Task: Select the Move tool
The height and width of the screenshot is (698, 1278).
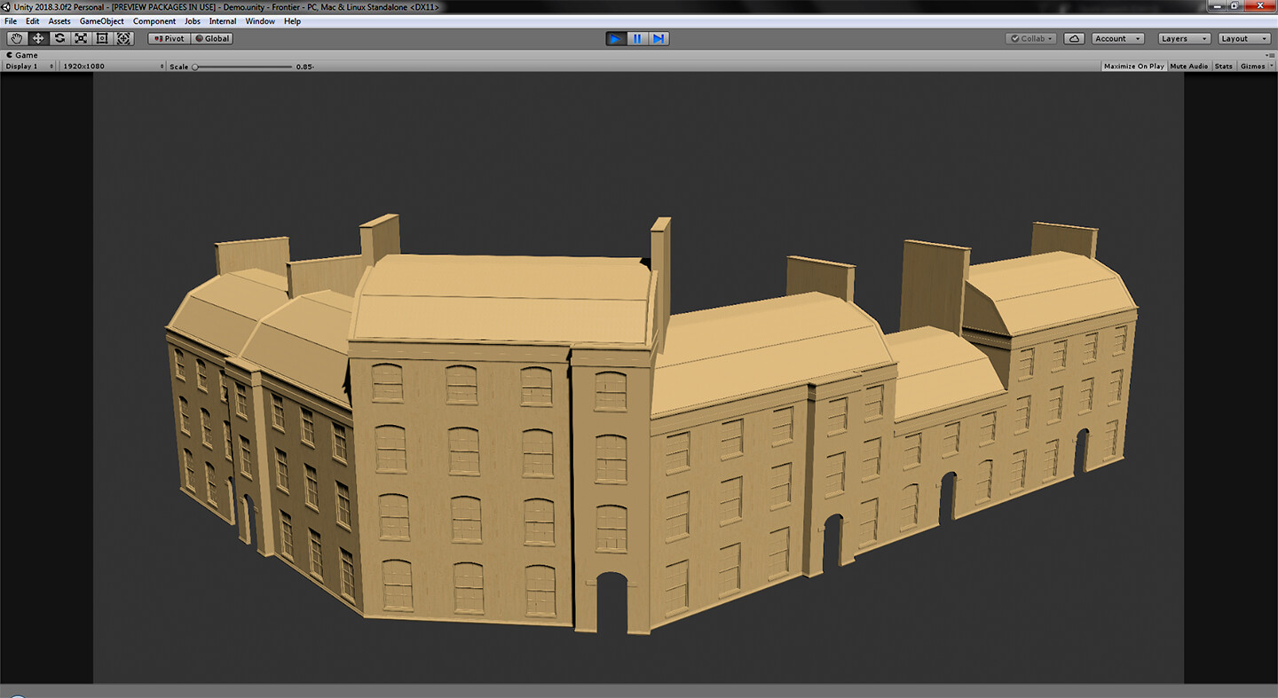Action: pyautogui.click(x=37, y=38)
